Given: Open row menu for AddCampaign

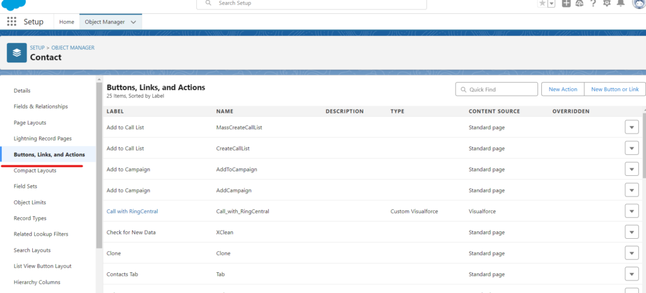Looking at the screenshot, I should pos(631,190).
